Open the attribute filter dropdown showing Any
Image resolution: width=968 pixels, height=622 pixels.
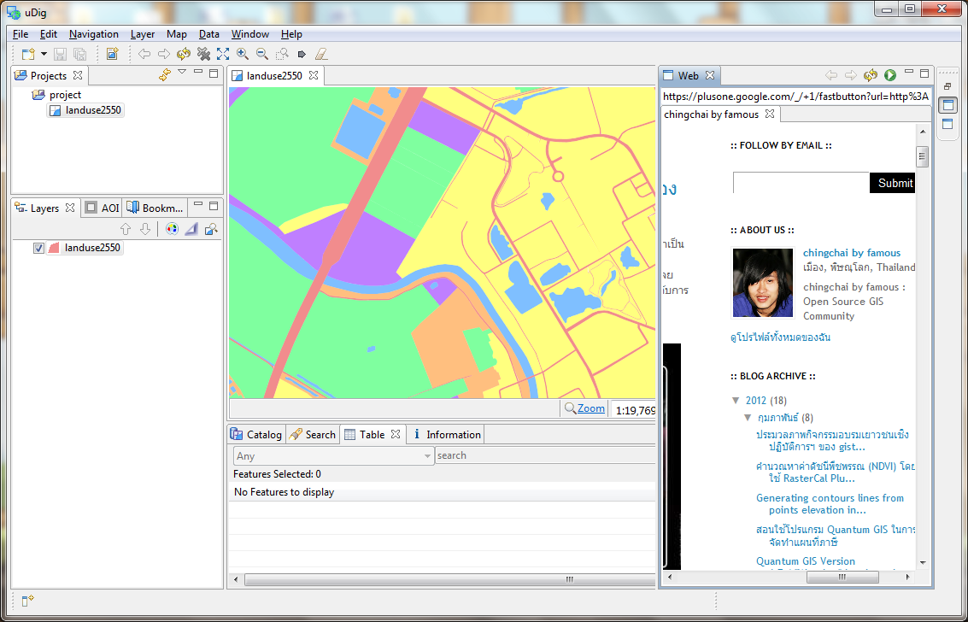tap(430, 455)
